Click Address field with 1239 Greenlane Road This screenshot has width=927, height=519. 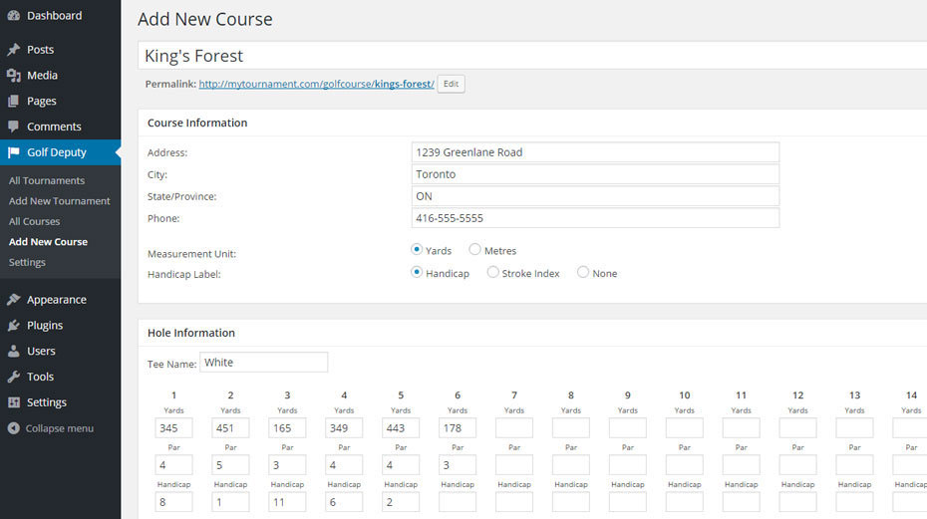pyautogui.click(x=595, y=152)
